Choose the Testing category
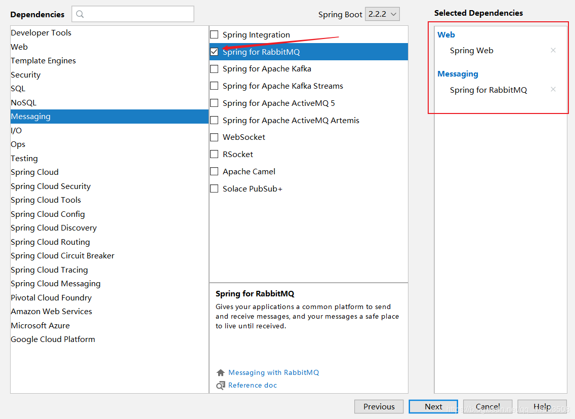This screenshot has width=575, height=419. [x=109, y=158]
